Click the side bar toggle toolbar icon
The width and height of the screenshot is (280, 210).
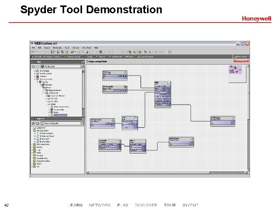(x=52, y=52)
